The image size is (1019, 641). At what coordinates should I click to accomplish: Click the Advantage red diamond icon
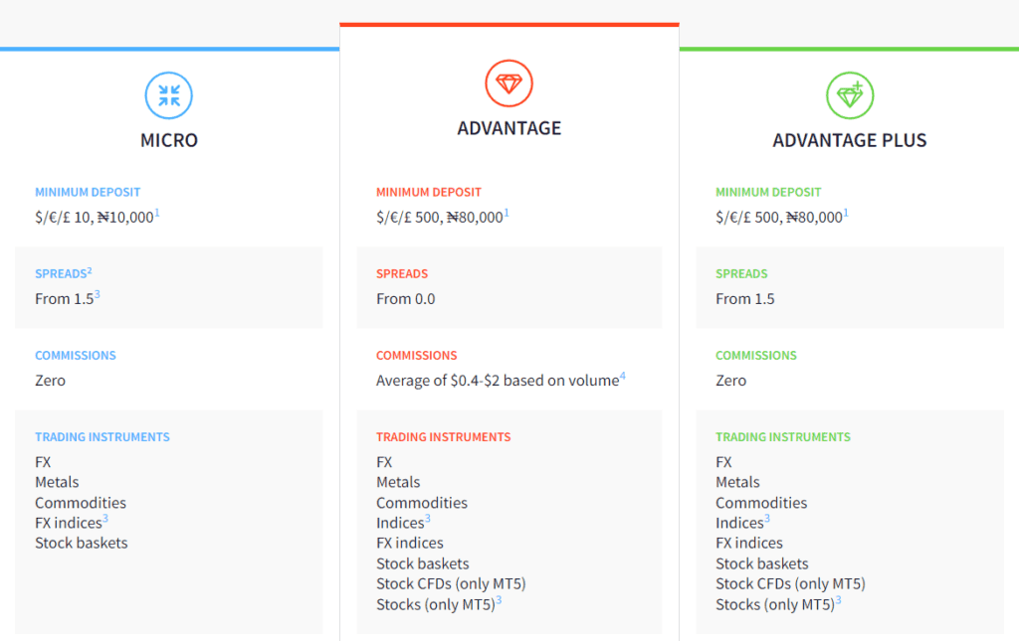tap(509, 83)
